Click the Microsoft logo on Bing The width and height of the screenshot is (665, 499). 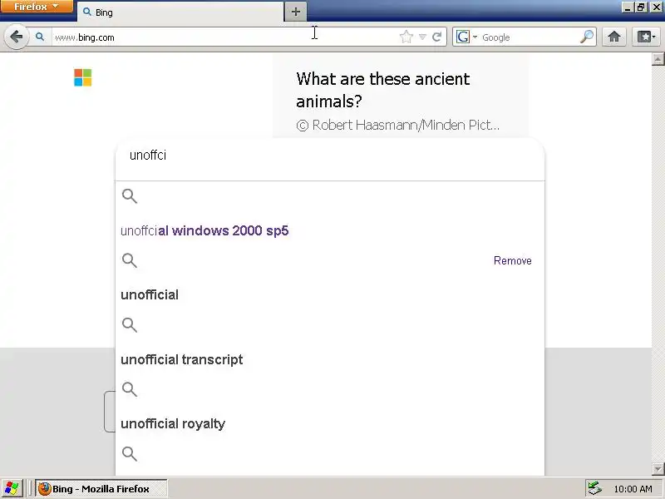pos(82,77)
